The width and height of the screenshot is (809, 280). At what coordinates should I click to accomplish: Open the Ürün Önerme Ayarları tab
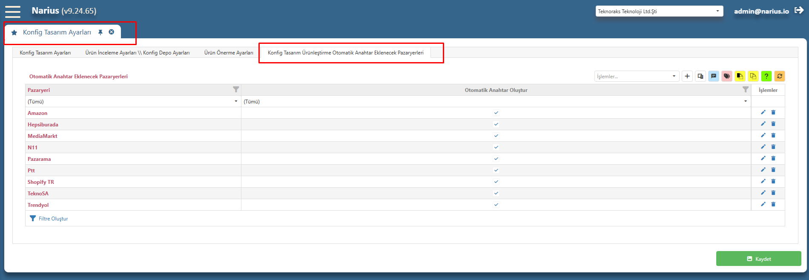pos(229,53)
